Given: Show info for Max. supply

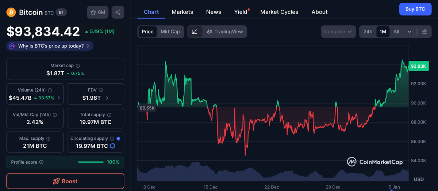Looking at the screenshot, I should tap(49, 139).
